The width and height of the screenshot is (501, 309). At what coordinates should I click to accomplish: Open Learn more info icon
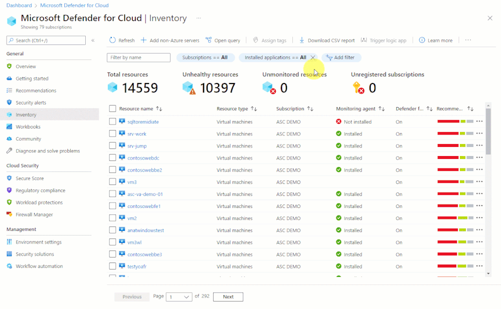(422, 40)
